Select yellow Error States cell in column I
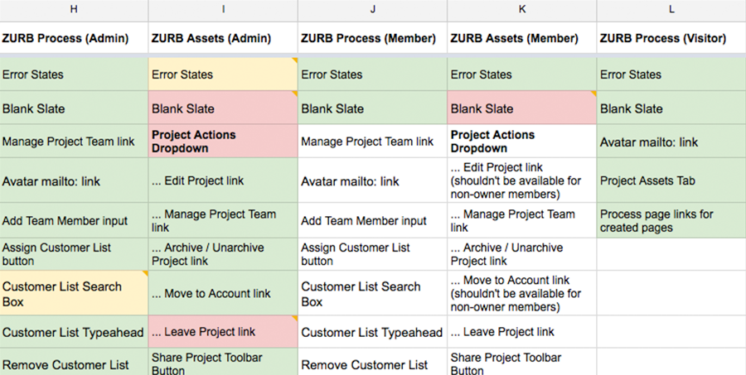 click(223, 75)
